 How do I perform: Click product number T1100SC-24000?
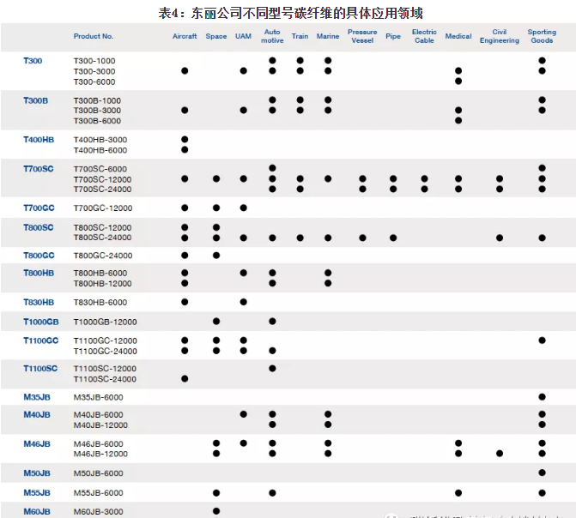coord(105,379)
